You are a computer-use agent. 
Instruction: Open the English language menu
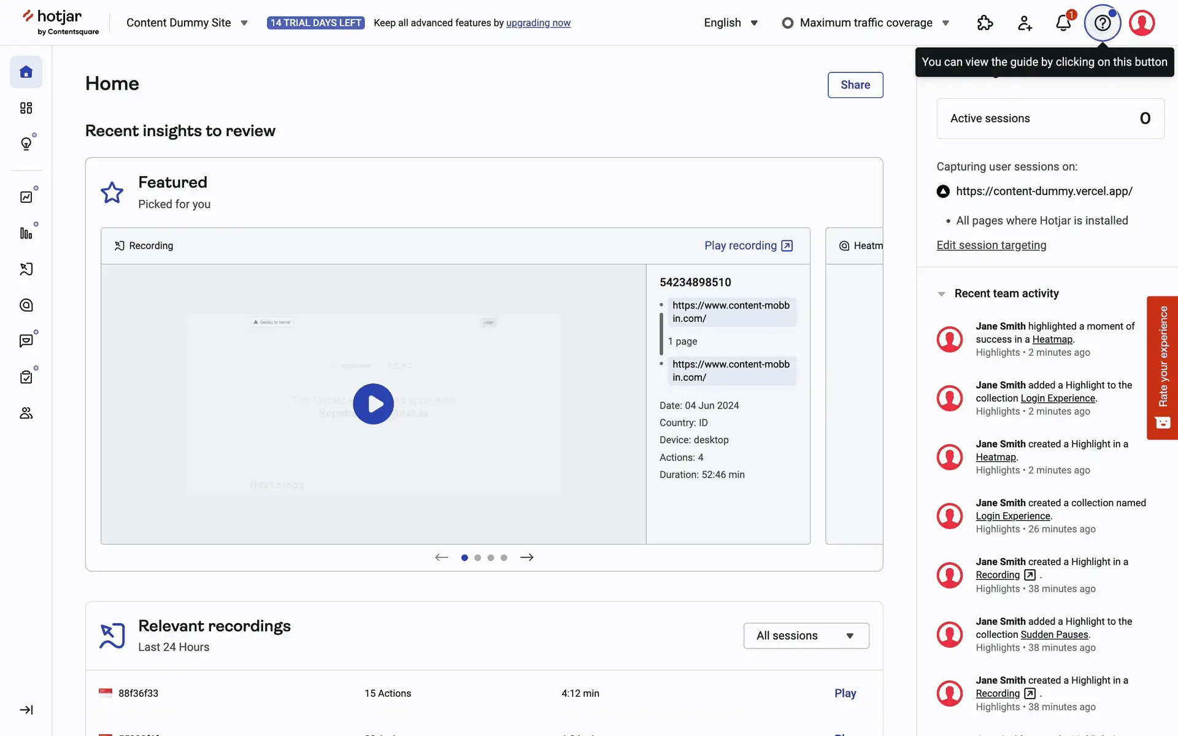point(731,23)
